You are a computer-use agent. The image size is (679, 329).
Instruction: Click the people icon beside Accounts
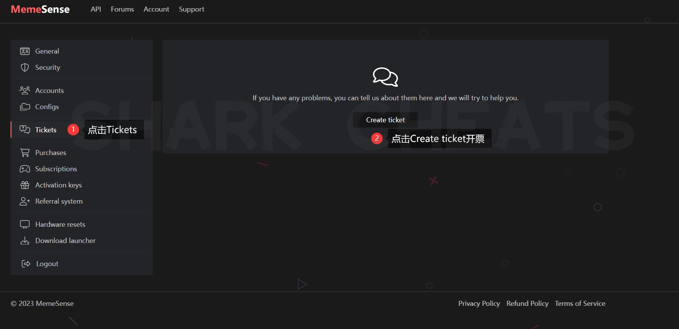pyautogui.click(x=25, y=90)
